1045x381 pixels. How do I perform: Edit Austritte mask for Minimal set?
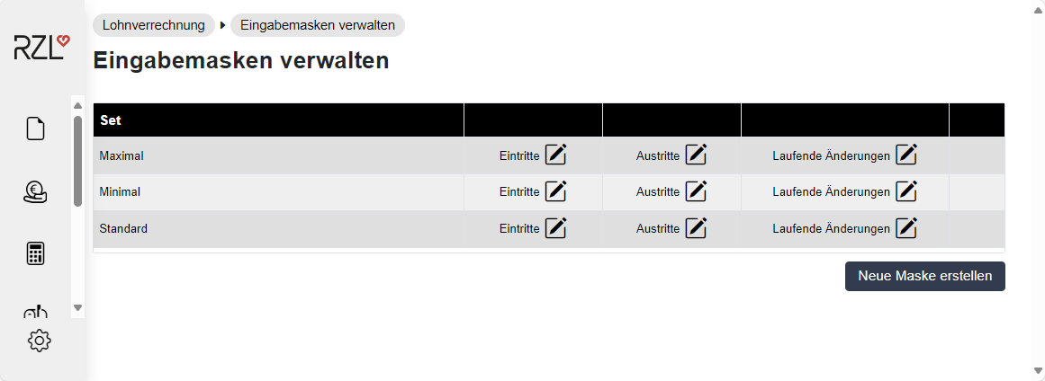click(696, 191)
